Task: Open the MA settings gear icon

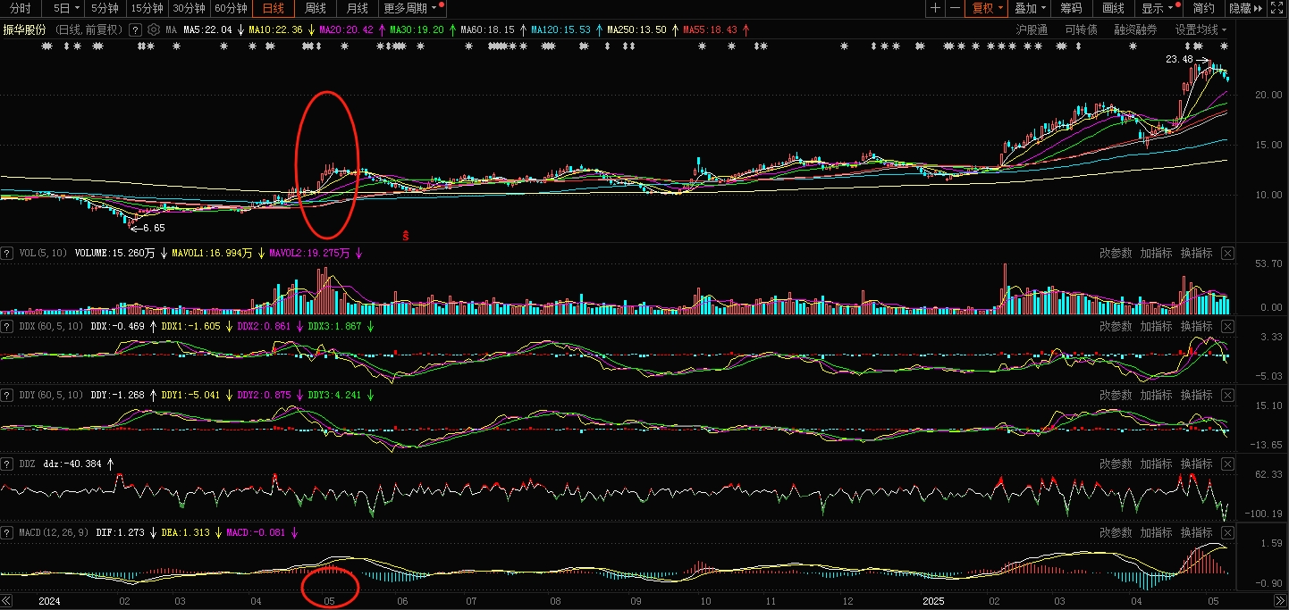Action: [x=154, y=29]
